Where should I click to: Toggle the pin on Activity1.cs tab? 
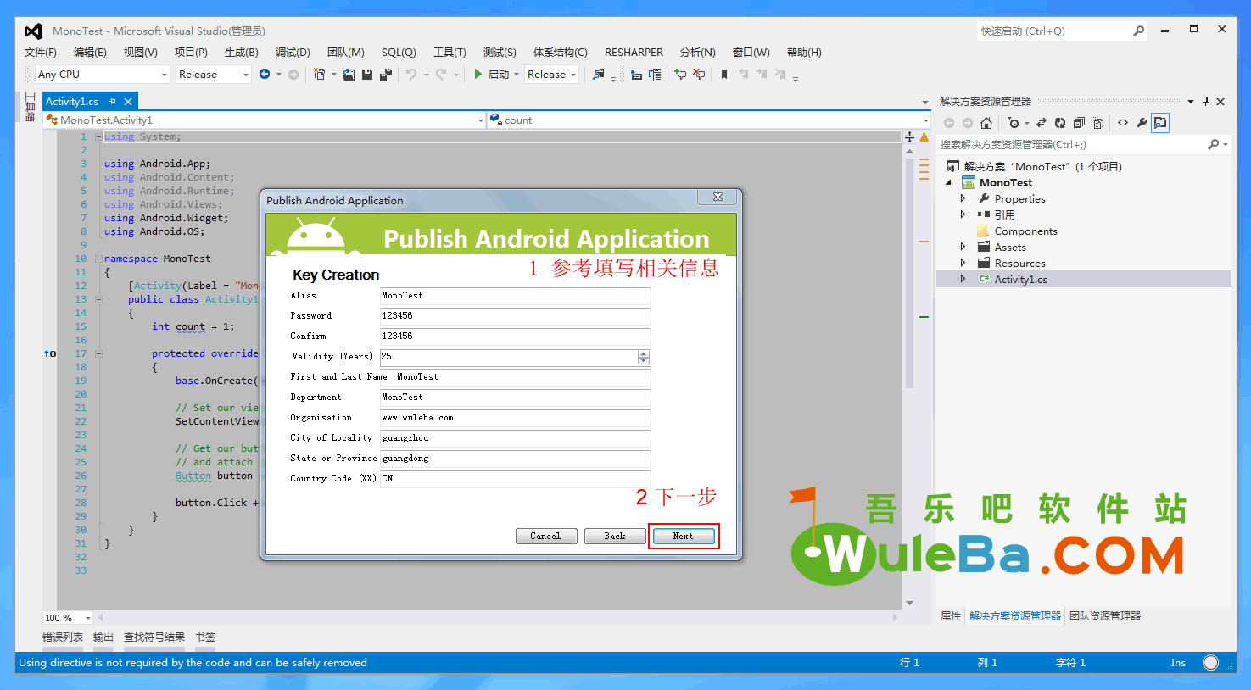pos(112,102)
